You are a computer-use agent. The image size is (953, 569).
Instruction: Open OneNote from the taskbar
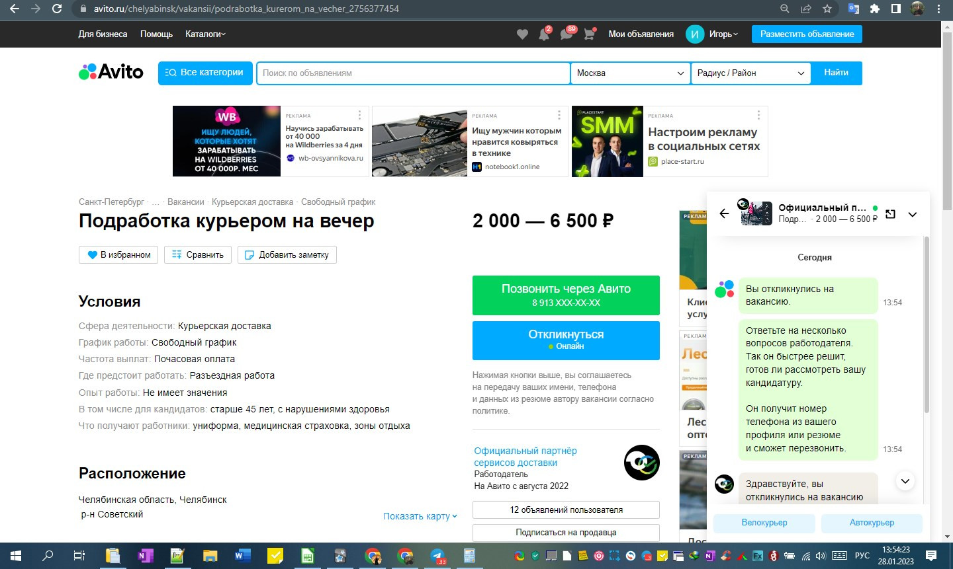[x=145, y=556]
